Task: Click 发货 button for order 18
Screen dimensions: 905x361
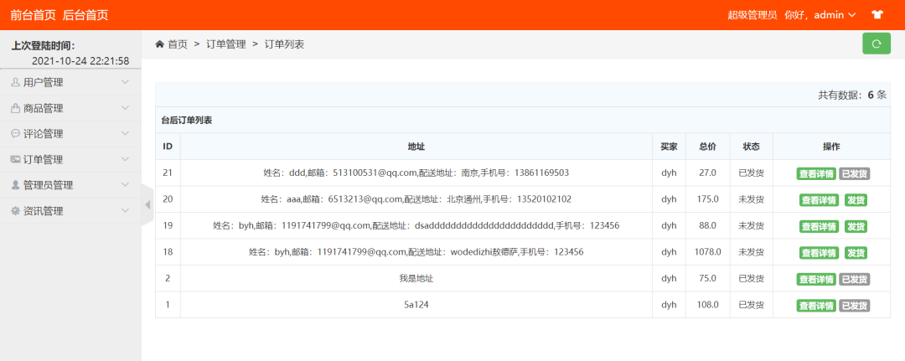Action: (856, 253)
